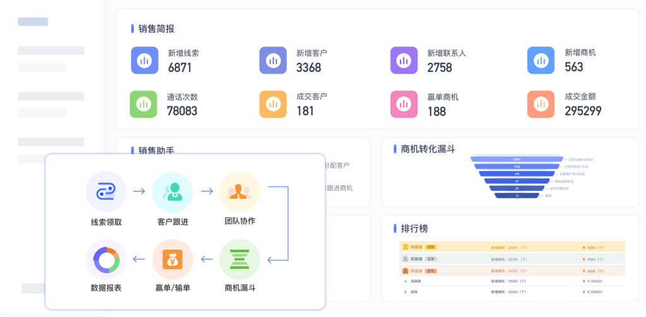Open the 数据报表 donut chart icon
This screenshot has width=646, height=317.
pyautogui.click(x=106, y=260)
